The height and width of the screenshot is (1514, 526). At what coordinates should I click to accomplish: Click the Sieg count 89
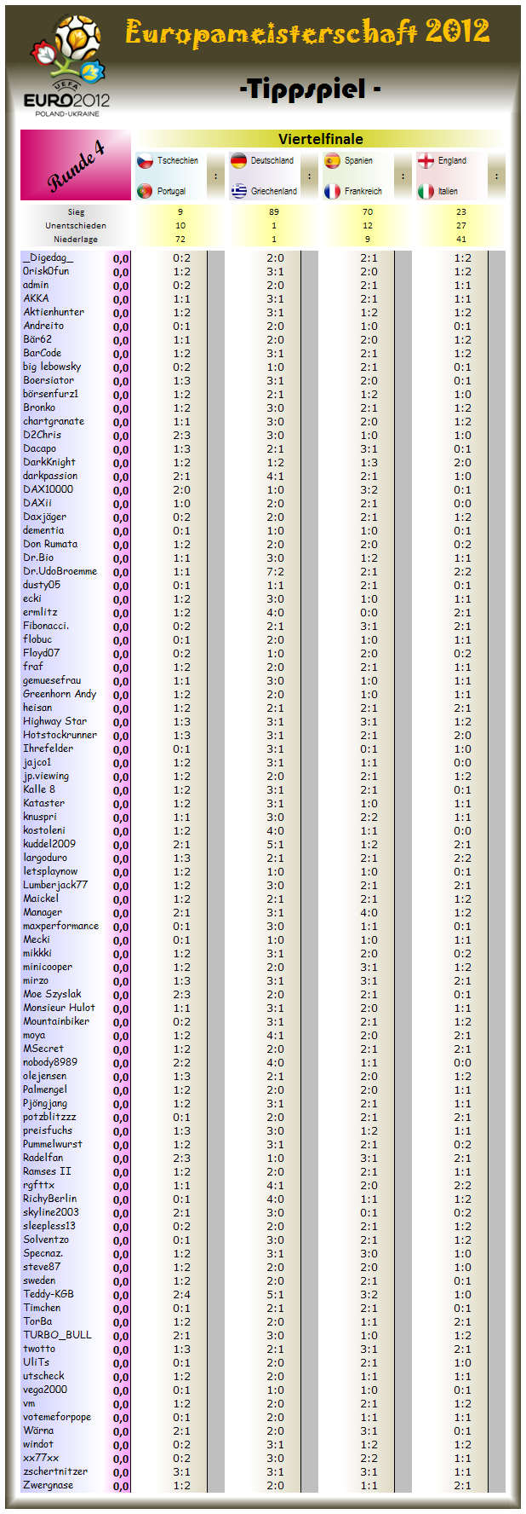(x=274, y=211)
